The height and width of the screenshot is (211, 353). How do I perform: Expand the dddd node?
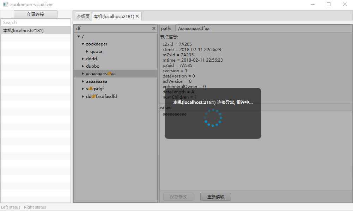coord(83,59)
